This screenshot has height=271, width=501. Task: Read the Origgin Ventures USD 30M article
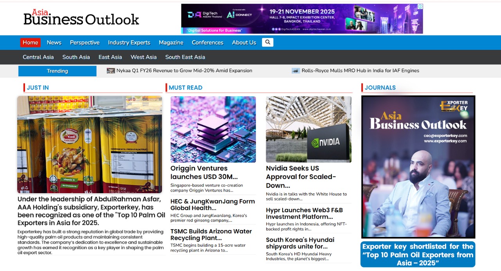pyautogui.click(x=204, y=172)
